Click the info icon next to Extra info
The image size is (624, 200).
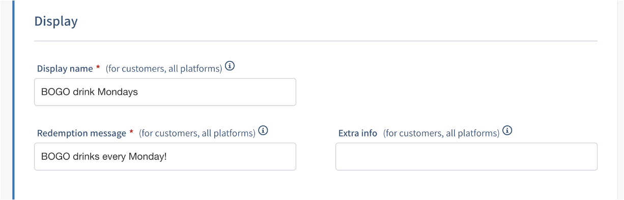point(507,130)
